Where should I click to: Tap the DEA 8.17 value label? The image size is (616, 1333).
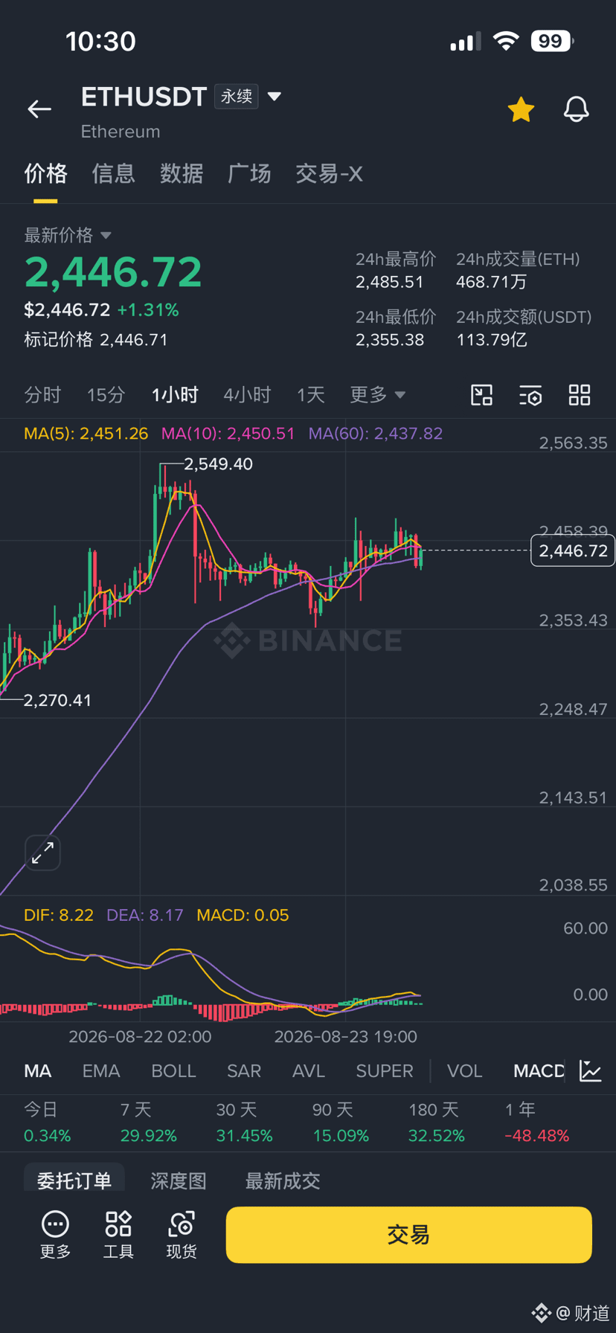pos(145,915)
